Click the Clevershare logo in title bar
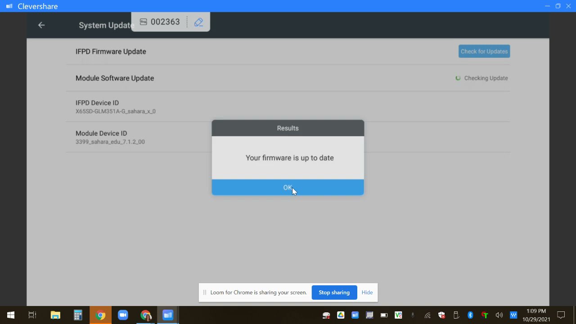Viewport: 576px width, 324px height. click(x=9, y=6)
